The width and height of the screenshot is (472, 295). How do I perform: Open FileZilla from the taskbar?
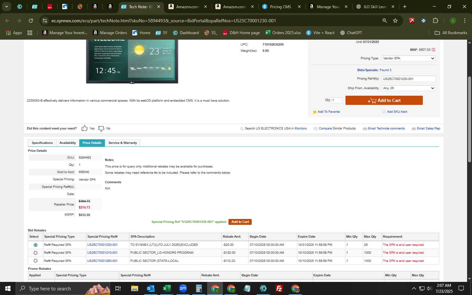pos(279,288)
